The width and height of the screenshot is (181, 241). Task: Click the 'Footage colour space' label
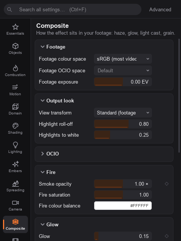tap(62, 59)
